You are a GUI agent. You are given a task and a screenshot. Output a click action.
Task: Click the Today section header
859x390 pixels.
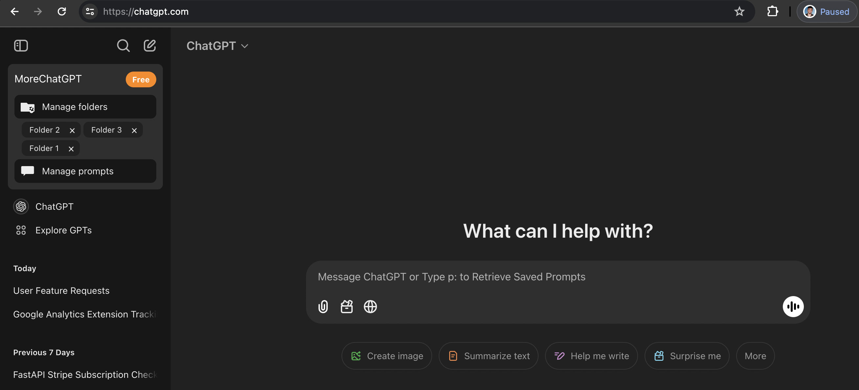tap(25, 268)
